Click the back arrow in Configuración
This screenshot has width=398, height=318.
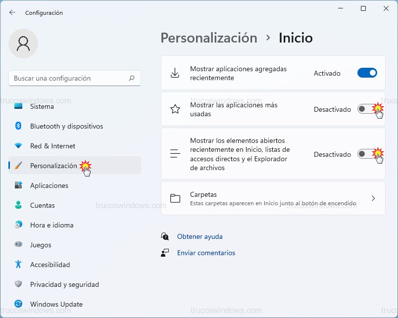point(11,12)
